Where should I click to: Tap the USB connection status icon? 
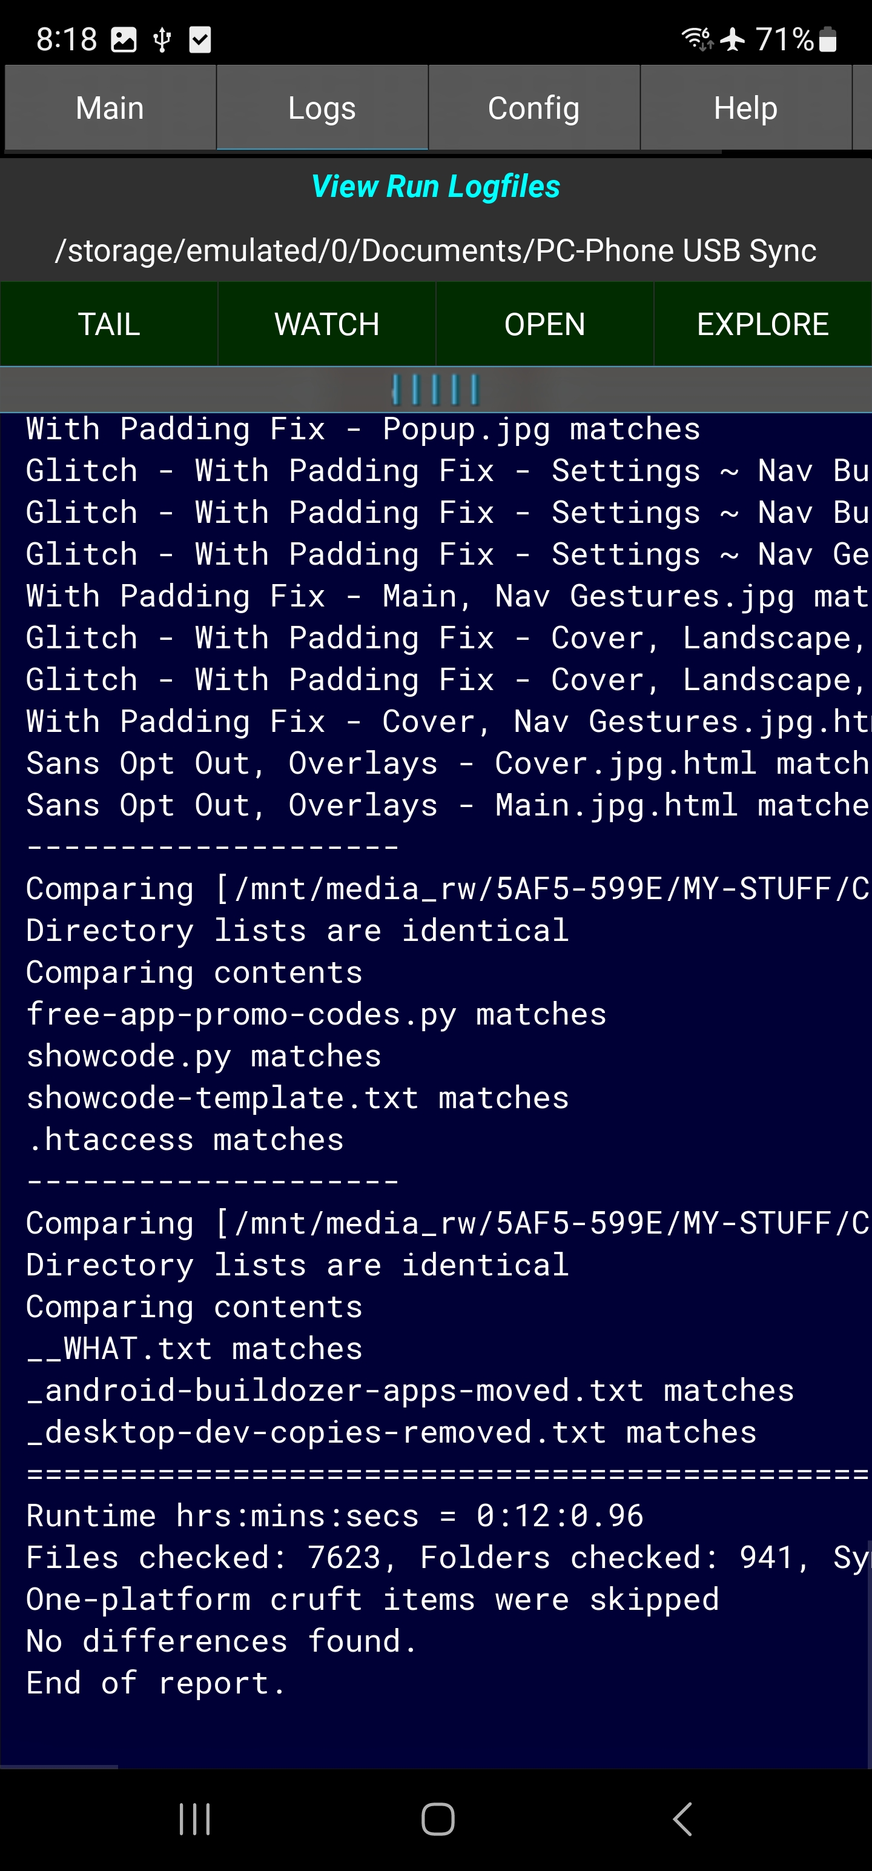coord(162,40)
